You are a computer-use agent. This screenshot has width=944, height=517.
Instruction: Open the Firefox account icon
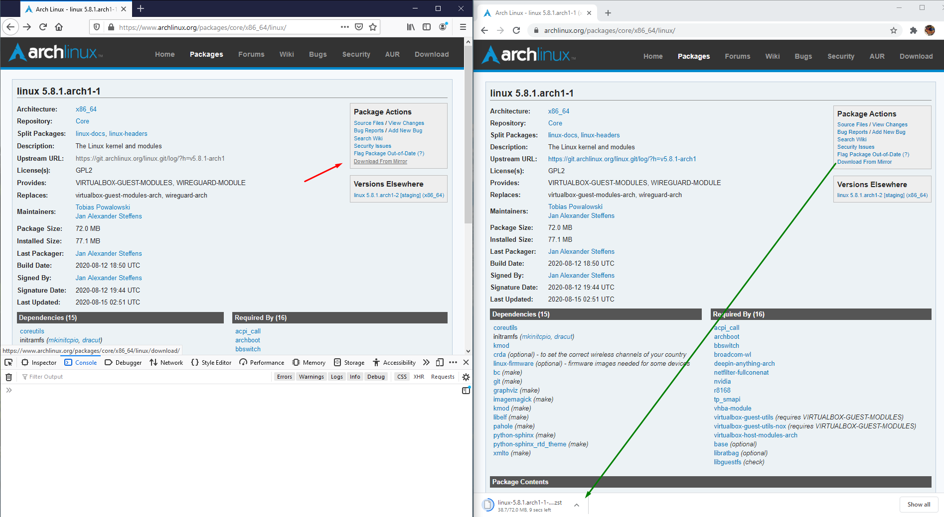click(443, 27)
